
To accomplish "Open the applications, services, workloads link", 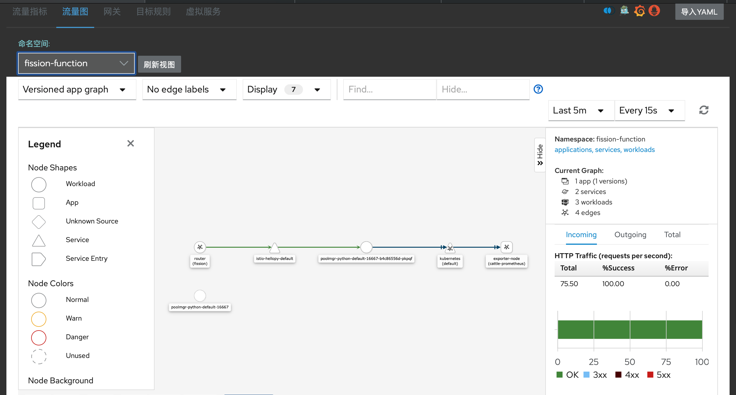I will click(x=604, y=150).
